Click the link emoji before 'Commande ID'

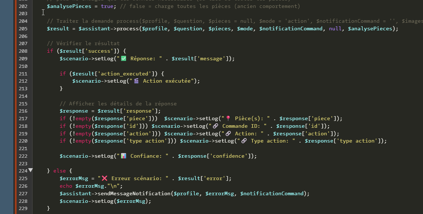click(216, 126)
